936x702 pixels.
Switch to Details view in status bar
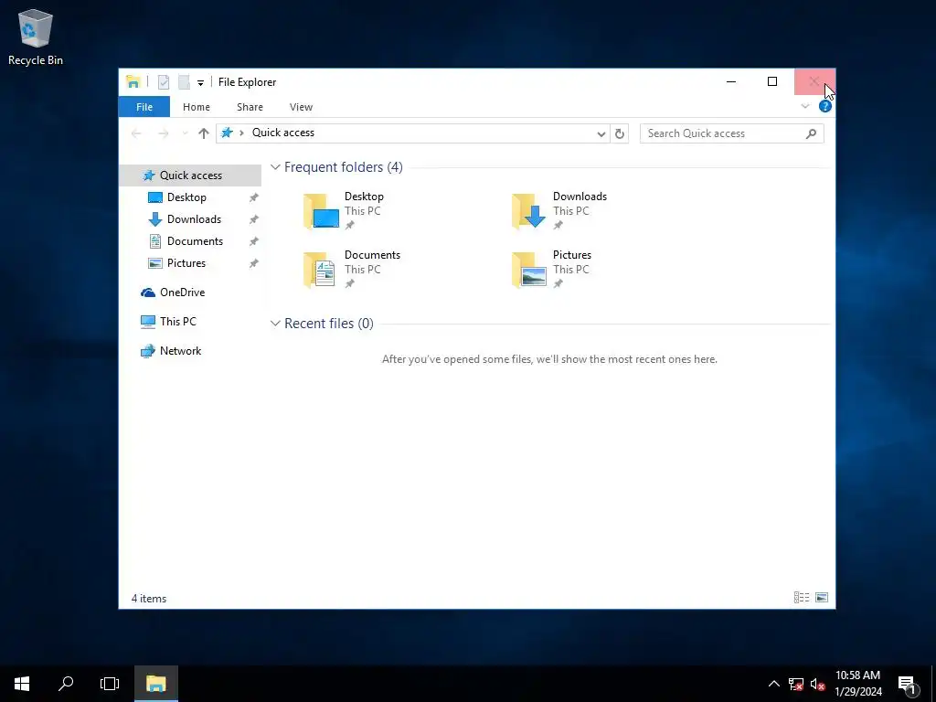click(801, 598)
